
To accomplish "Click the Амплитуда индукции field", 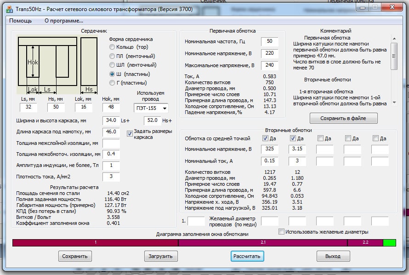I will (111, 166).
